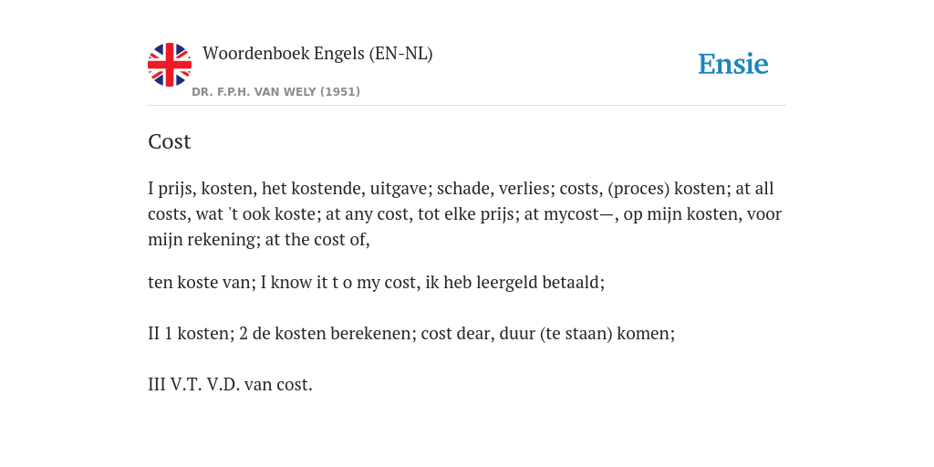Open the Ensie logo link
Viewport: 934px width, 467px height.
[x=733, y=64]
